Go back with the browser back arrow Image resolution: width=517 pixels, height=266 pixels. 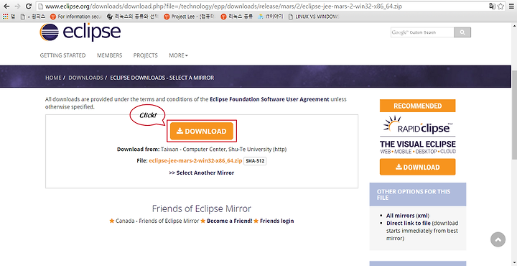6,6
